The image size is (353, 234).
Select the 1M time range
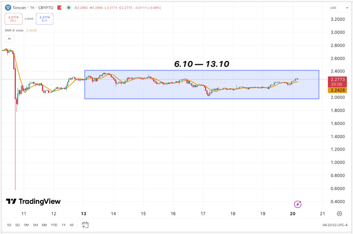point(26,225)
